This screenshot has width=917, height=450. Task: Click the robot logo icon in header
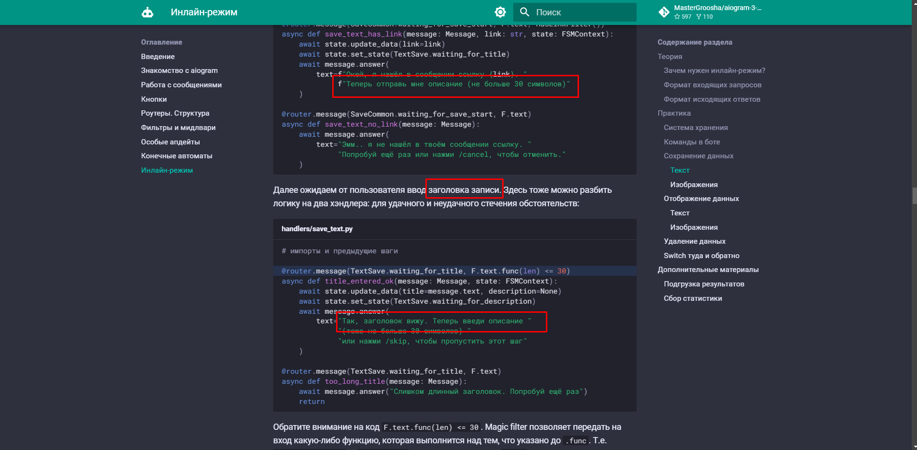point(147,12)
